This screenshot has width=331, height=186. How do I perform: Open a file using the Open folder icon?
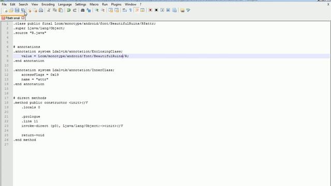[11, 10]
